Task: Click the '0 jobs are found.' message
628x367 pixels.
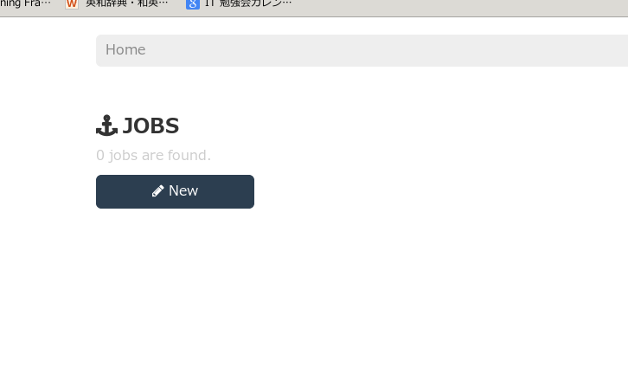Action: pos(153,156)
